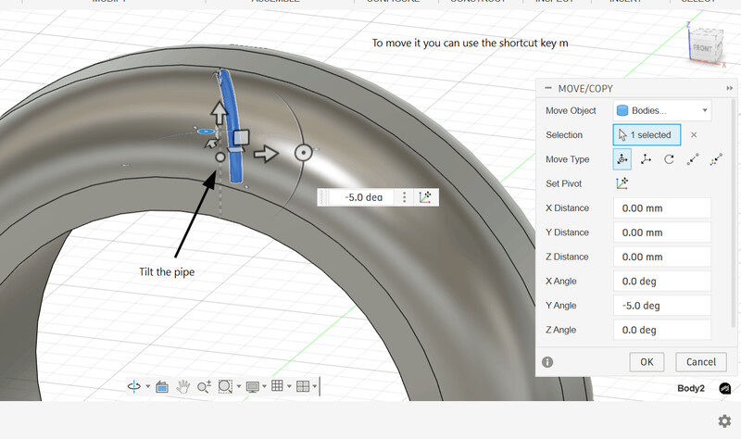
Task: Select the Zoom magnifier tool
Action: coord(204,386)
